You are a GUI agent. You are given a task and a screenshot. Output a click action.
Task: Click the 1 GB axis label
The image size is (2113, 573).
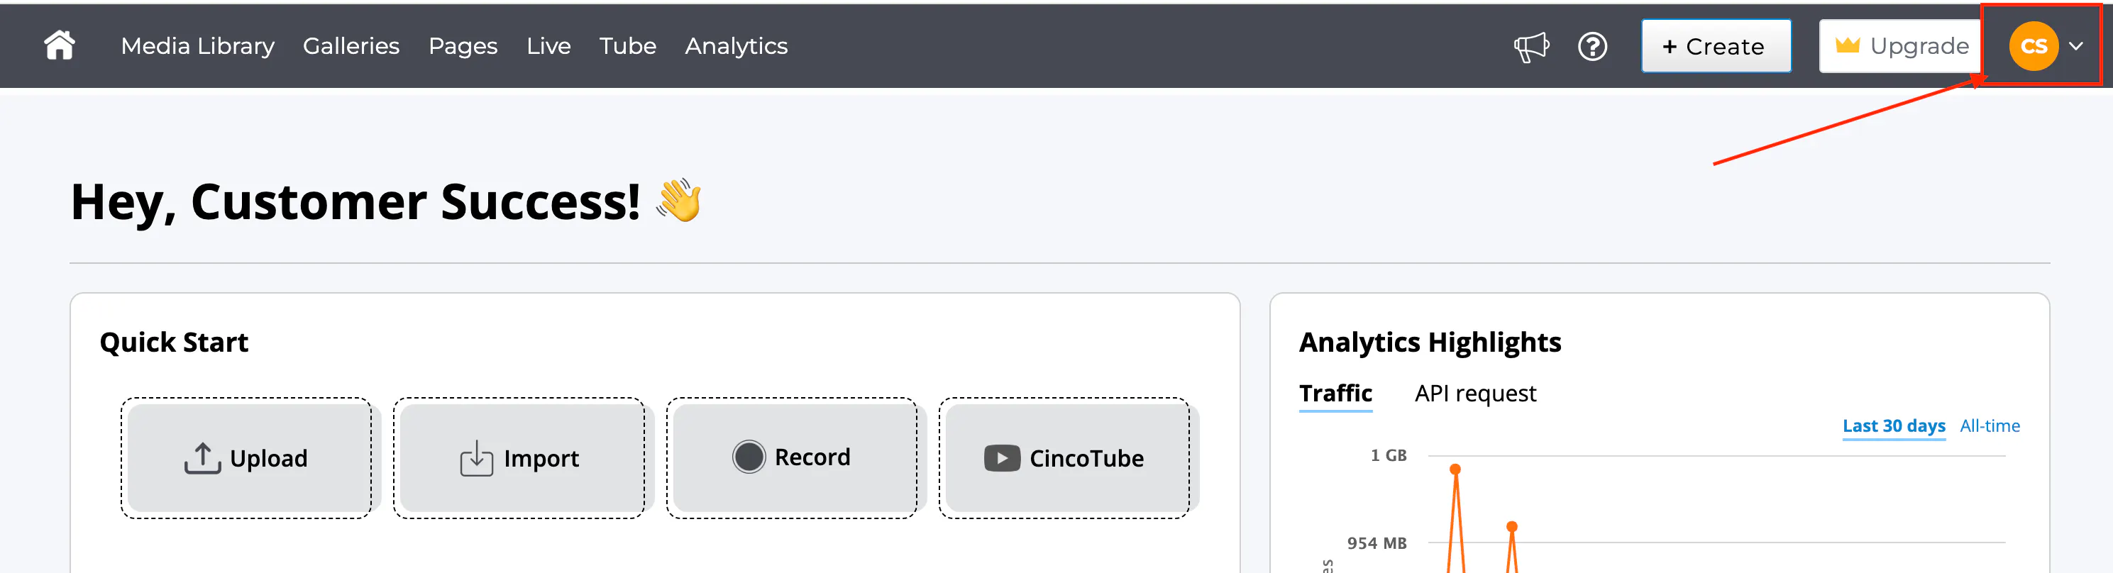coord(1388,455)
